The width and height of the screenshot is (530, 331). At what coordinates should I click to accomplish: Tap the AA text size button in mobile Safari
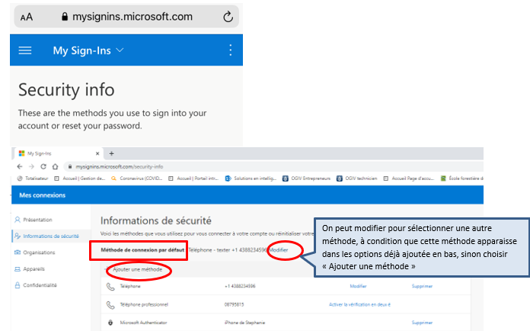[x=27, y=17]
